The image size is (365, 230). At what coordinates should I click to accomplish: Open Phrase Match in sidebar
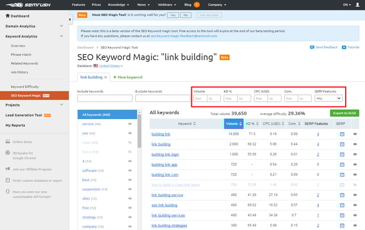coord(21,55)
